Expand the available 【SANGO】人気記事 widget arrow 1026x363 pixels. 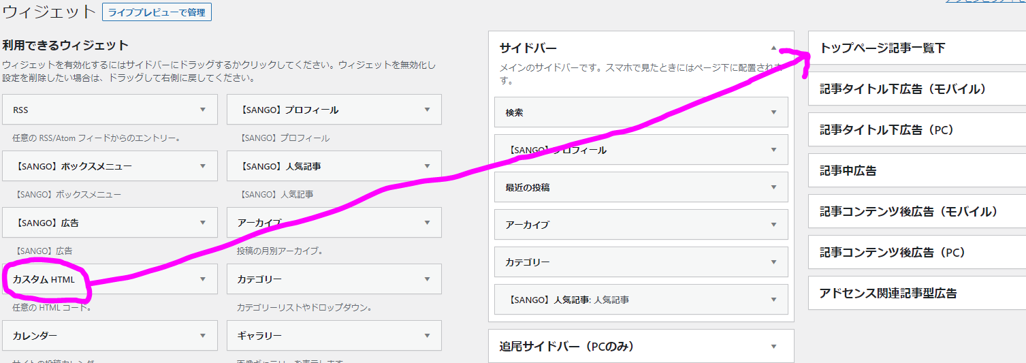(427, 166)
